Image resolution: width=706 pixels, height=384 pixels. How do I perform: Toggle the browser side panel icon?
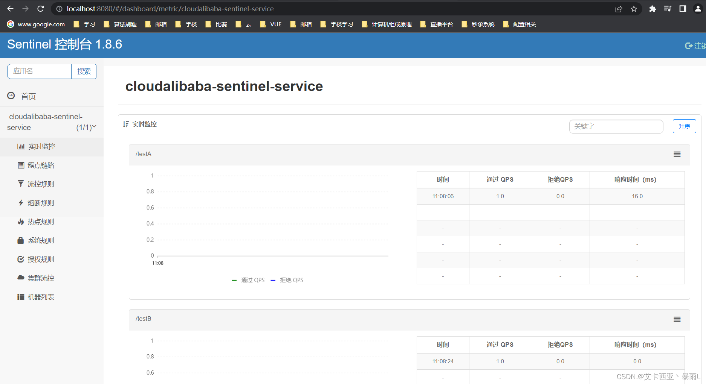(683, 9)
